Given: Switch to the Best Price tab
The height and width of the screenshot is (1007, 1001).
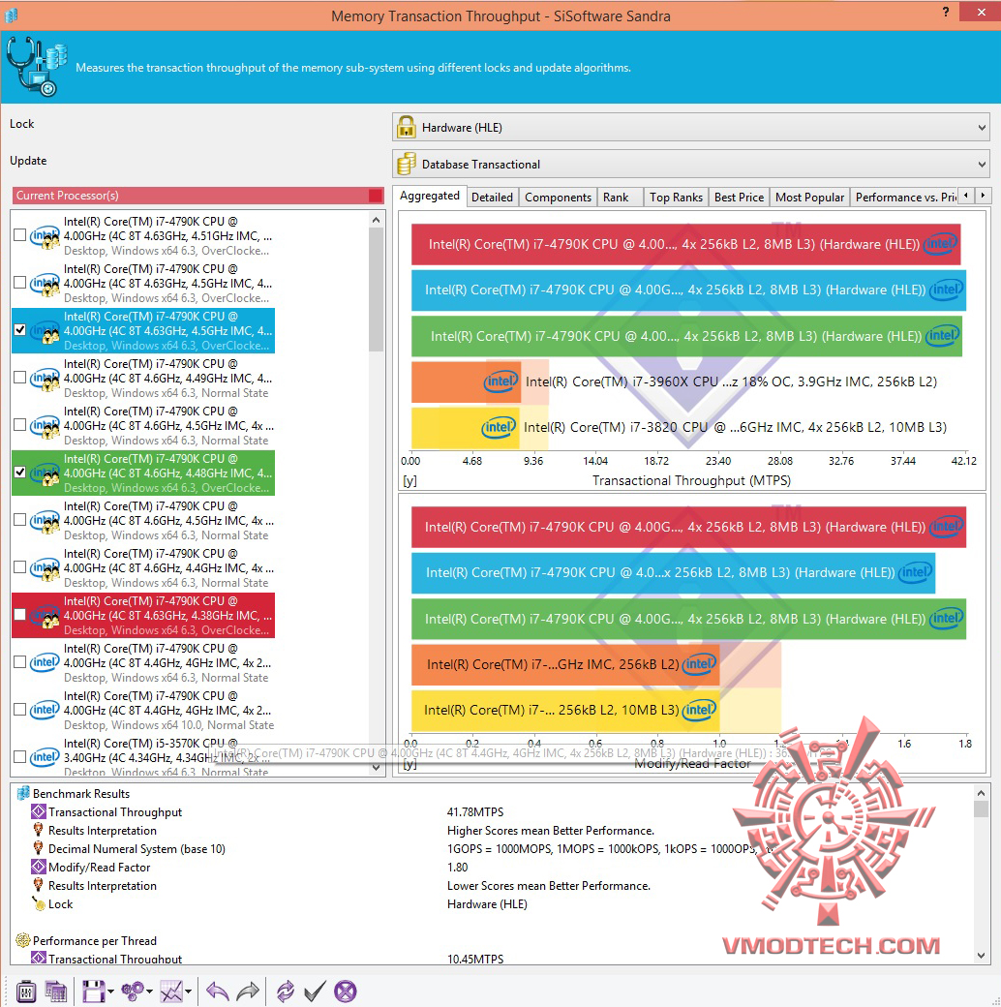Looking at the screenshot, I should point(739,198).
